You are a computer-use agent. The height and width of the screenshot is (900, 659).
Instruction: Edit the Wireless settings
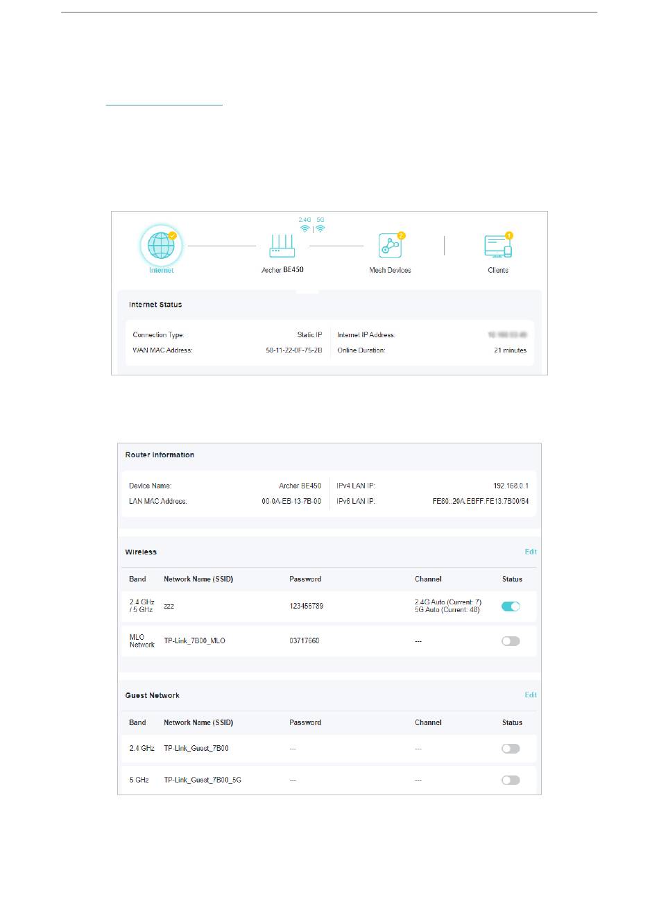click(531, 552)
